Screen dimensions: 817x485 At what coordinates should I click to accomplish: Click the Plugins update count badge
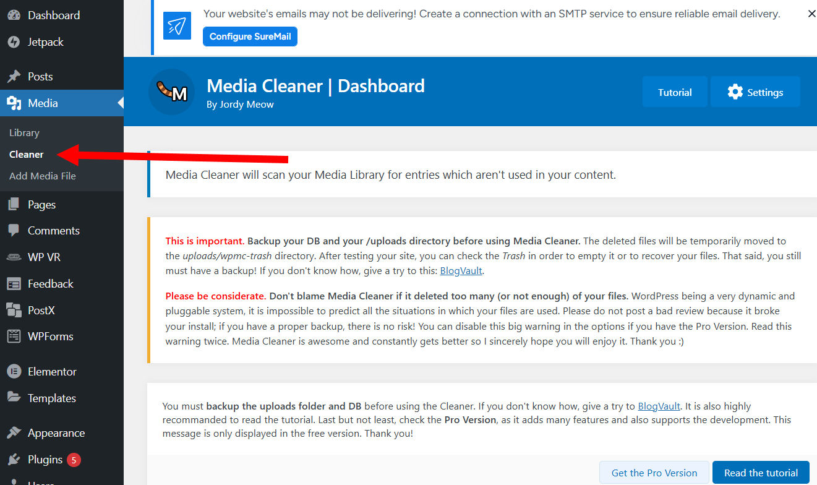74,460
